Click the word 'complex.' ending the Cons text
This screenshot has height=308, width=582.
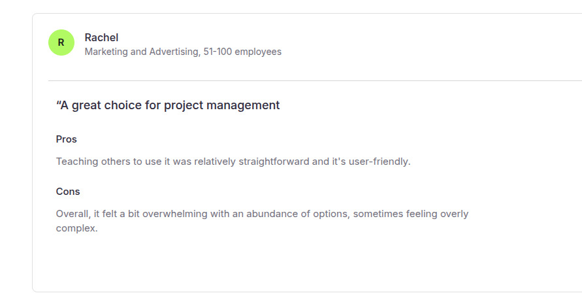pos(76,229)
